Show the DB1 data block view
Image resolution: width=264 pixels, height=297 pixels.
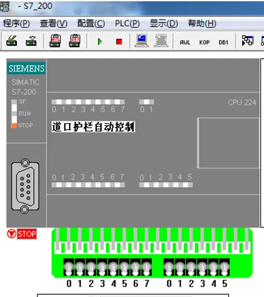coord(223,42)
